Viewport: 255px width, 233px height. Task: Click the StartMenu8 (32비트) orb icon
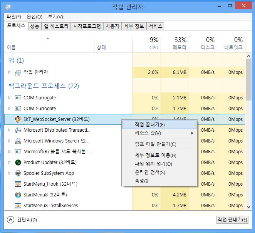click(18, 195)
